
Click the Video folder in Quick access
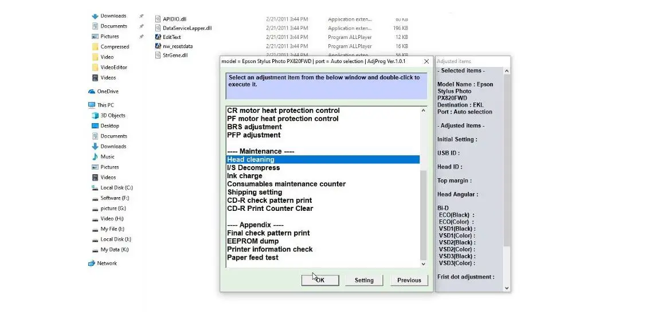[103, 57]
